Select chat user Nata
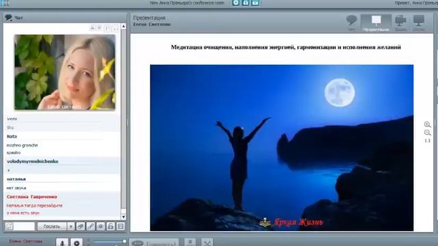Screen dimensions: 438x246 12,137
